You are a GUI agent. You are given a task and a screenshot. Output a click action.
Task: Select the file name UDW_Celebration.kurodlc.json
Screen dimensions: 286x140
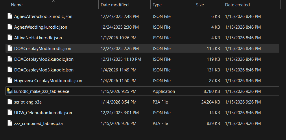[x=43, y=113]
